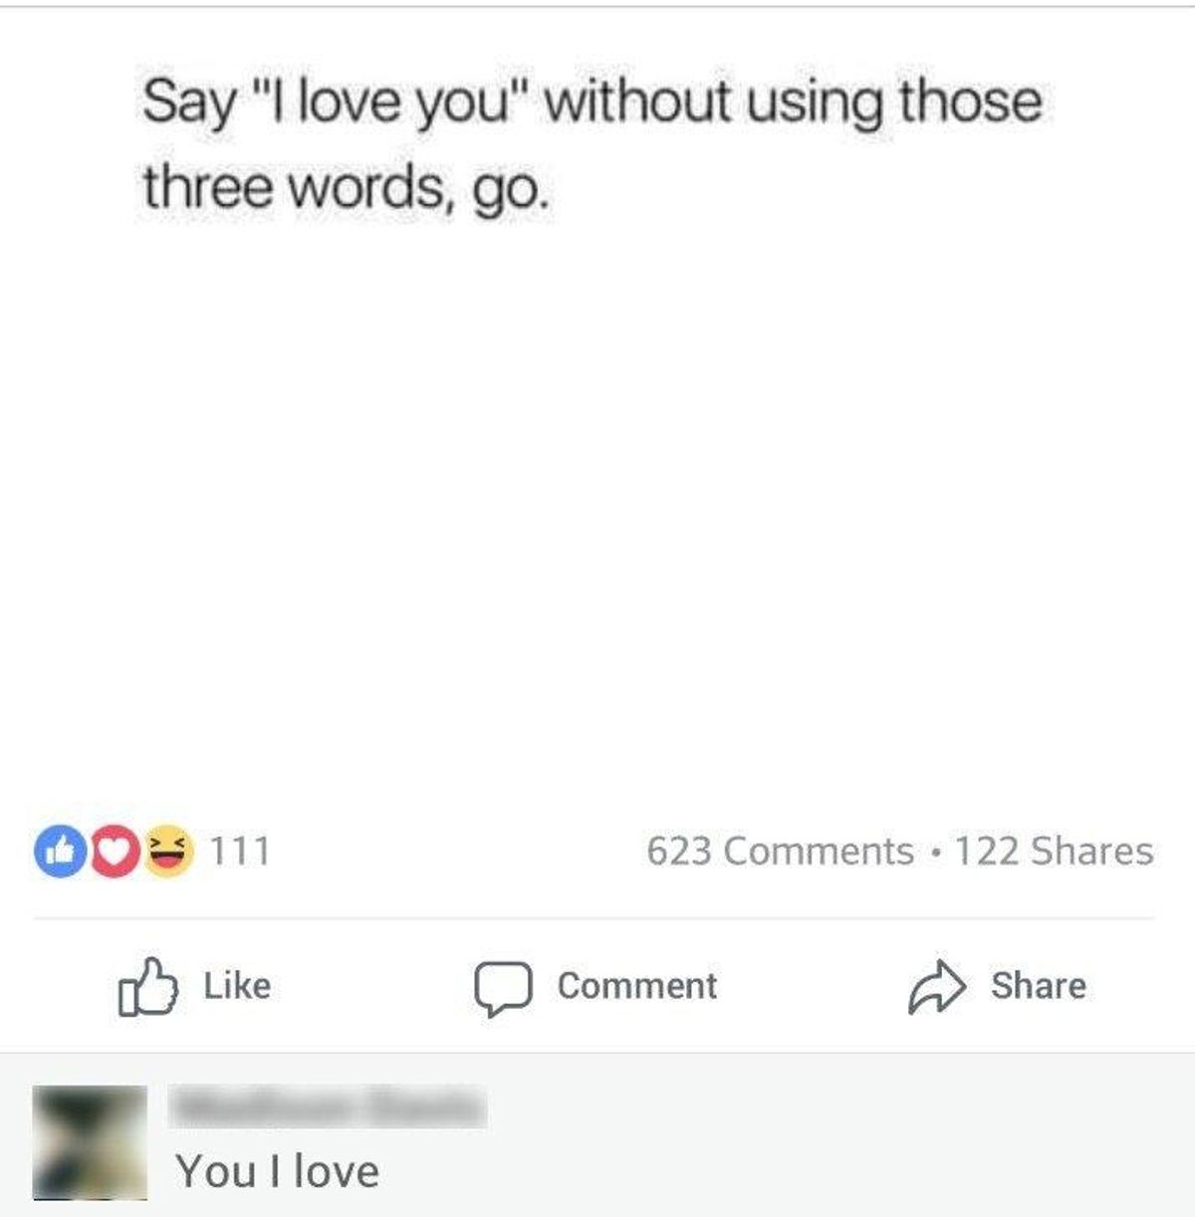The height and width of the screenshot is (1217, 1195).
Task: Open the commenter's blurred profile picture
Action: pos(90,1142)
